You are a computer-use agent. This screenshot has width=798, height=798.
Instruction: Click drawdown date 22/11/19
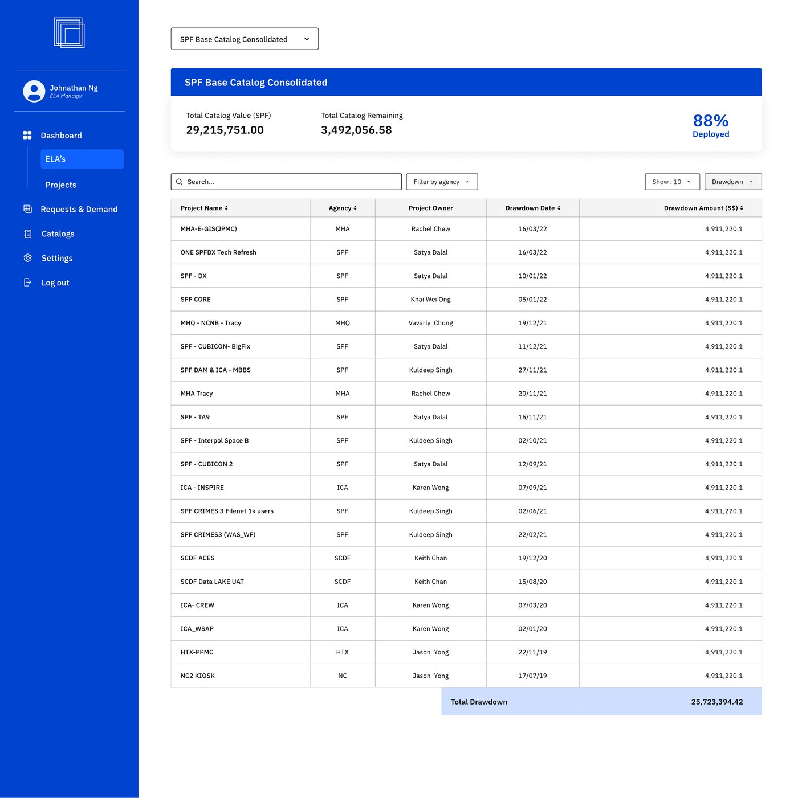[532, 653]
